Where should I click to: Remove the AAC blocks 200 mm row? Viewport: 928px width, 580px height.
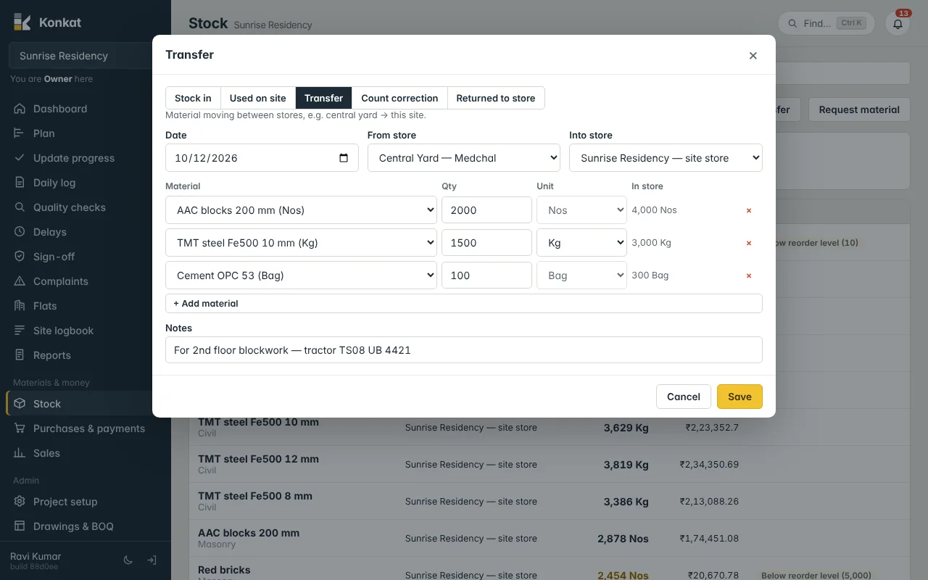(x=749, y=210)
